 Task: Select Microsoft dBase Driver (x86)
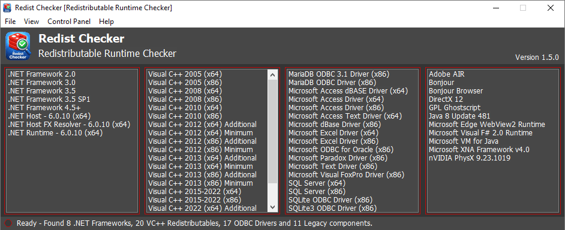coord(335,125)
